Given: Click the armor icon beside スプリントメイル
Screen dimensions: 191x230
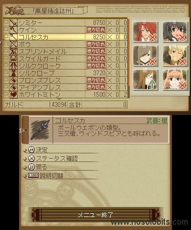Looking at the screenshot, I should tap(14, 51).
